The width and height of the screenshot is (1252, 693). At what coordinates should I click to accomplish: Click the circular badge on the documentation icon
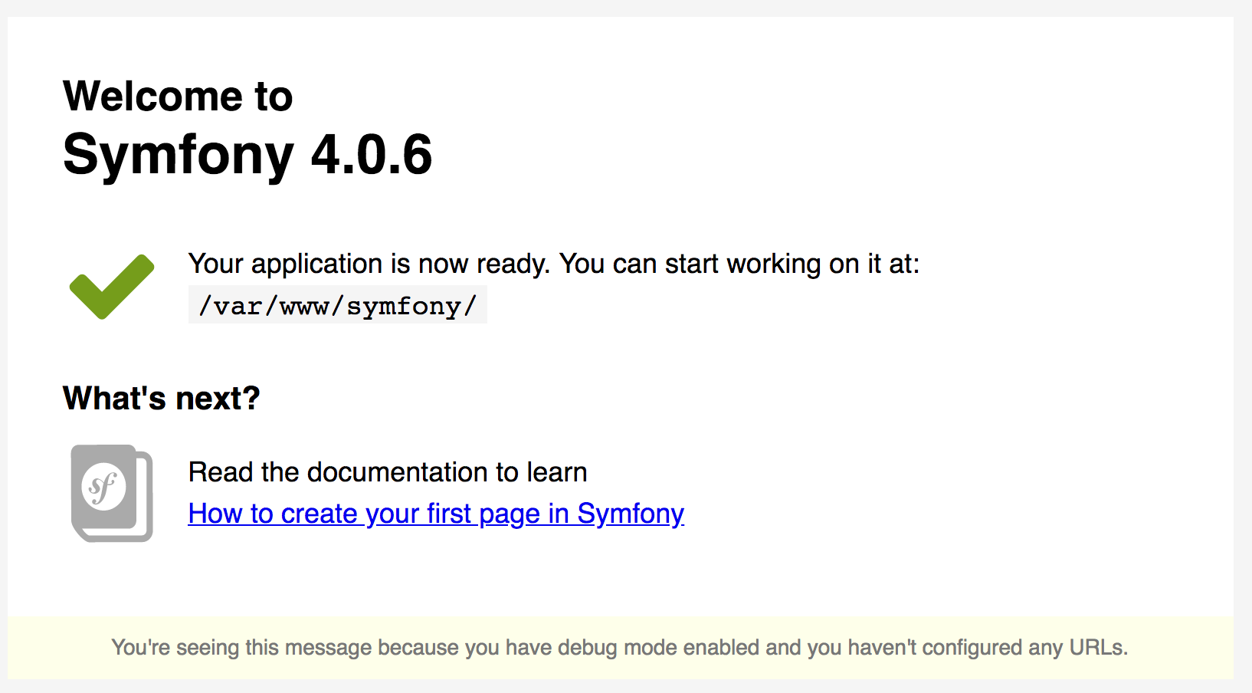(103, 484)
